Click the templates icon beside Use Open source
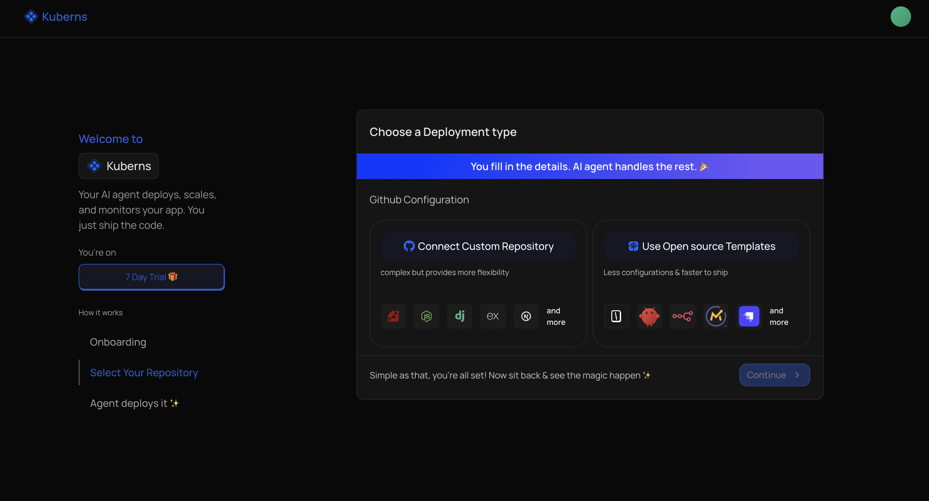This screenshot has width=929, height=501. tap(633, 246)
